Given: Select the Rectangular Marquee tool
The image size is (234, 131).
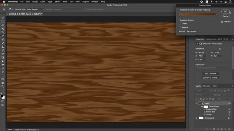Looking at the screenshot, I should pos(3,21).
